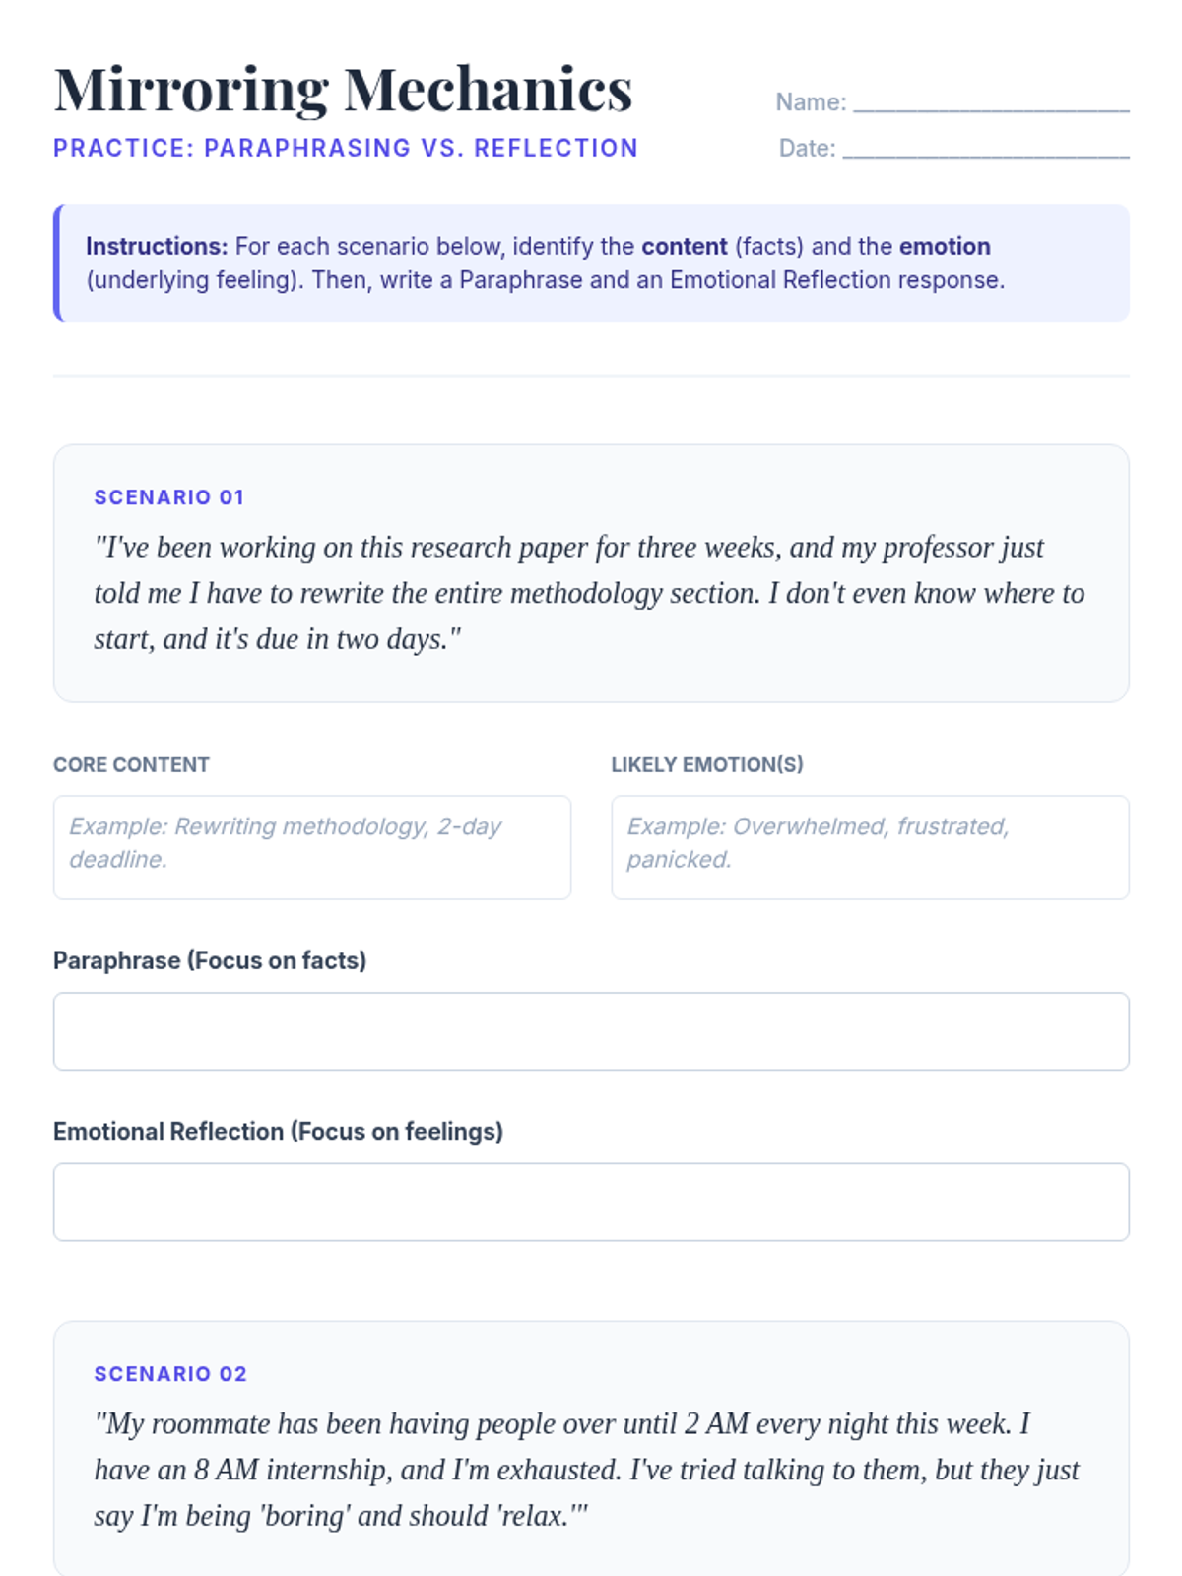Click the Likely Emotion(s) label
The image size is (1182, 1576).
(706, 764)
